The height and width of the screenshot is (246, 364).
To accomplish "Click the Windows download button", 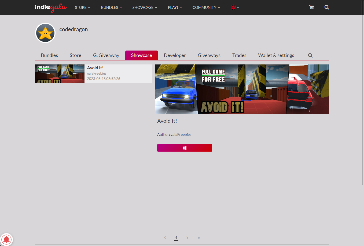I will point(185,148).
